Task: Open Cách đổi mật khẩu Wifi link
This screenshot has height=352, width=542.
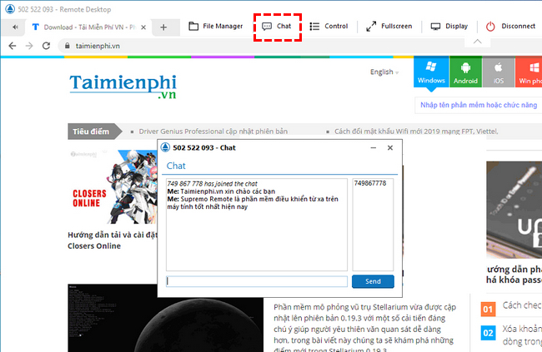Action: (416, 131)
